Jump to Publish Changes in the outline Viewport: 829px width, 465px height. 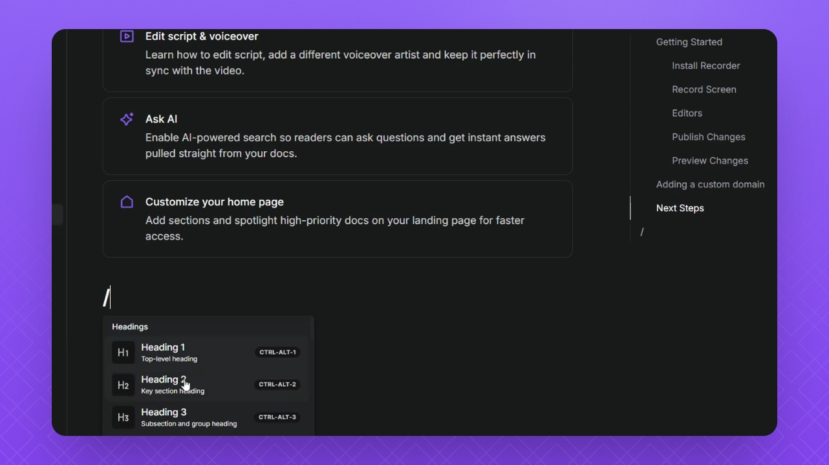pos(708,137)
